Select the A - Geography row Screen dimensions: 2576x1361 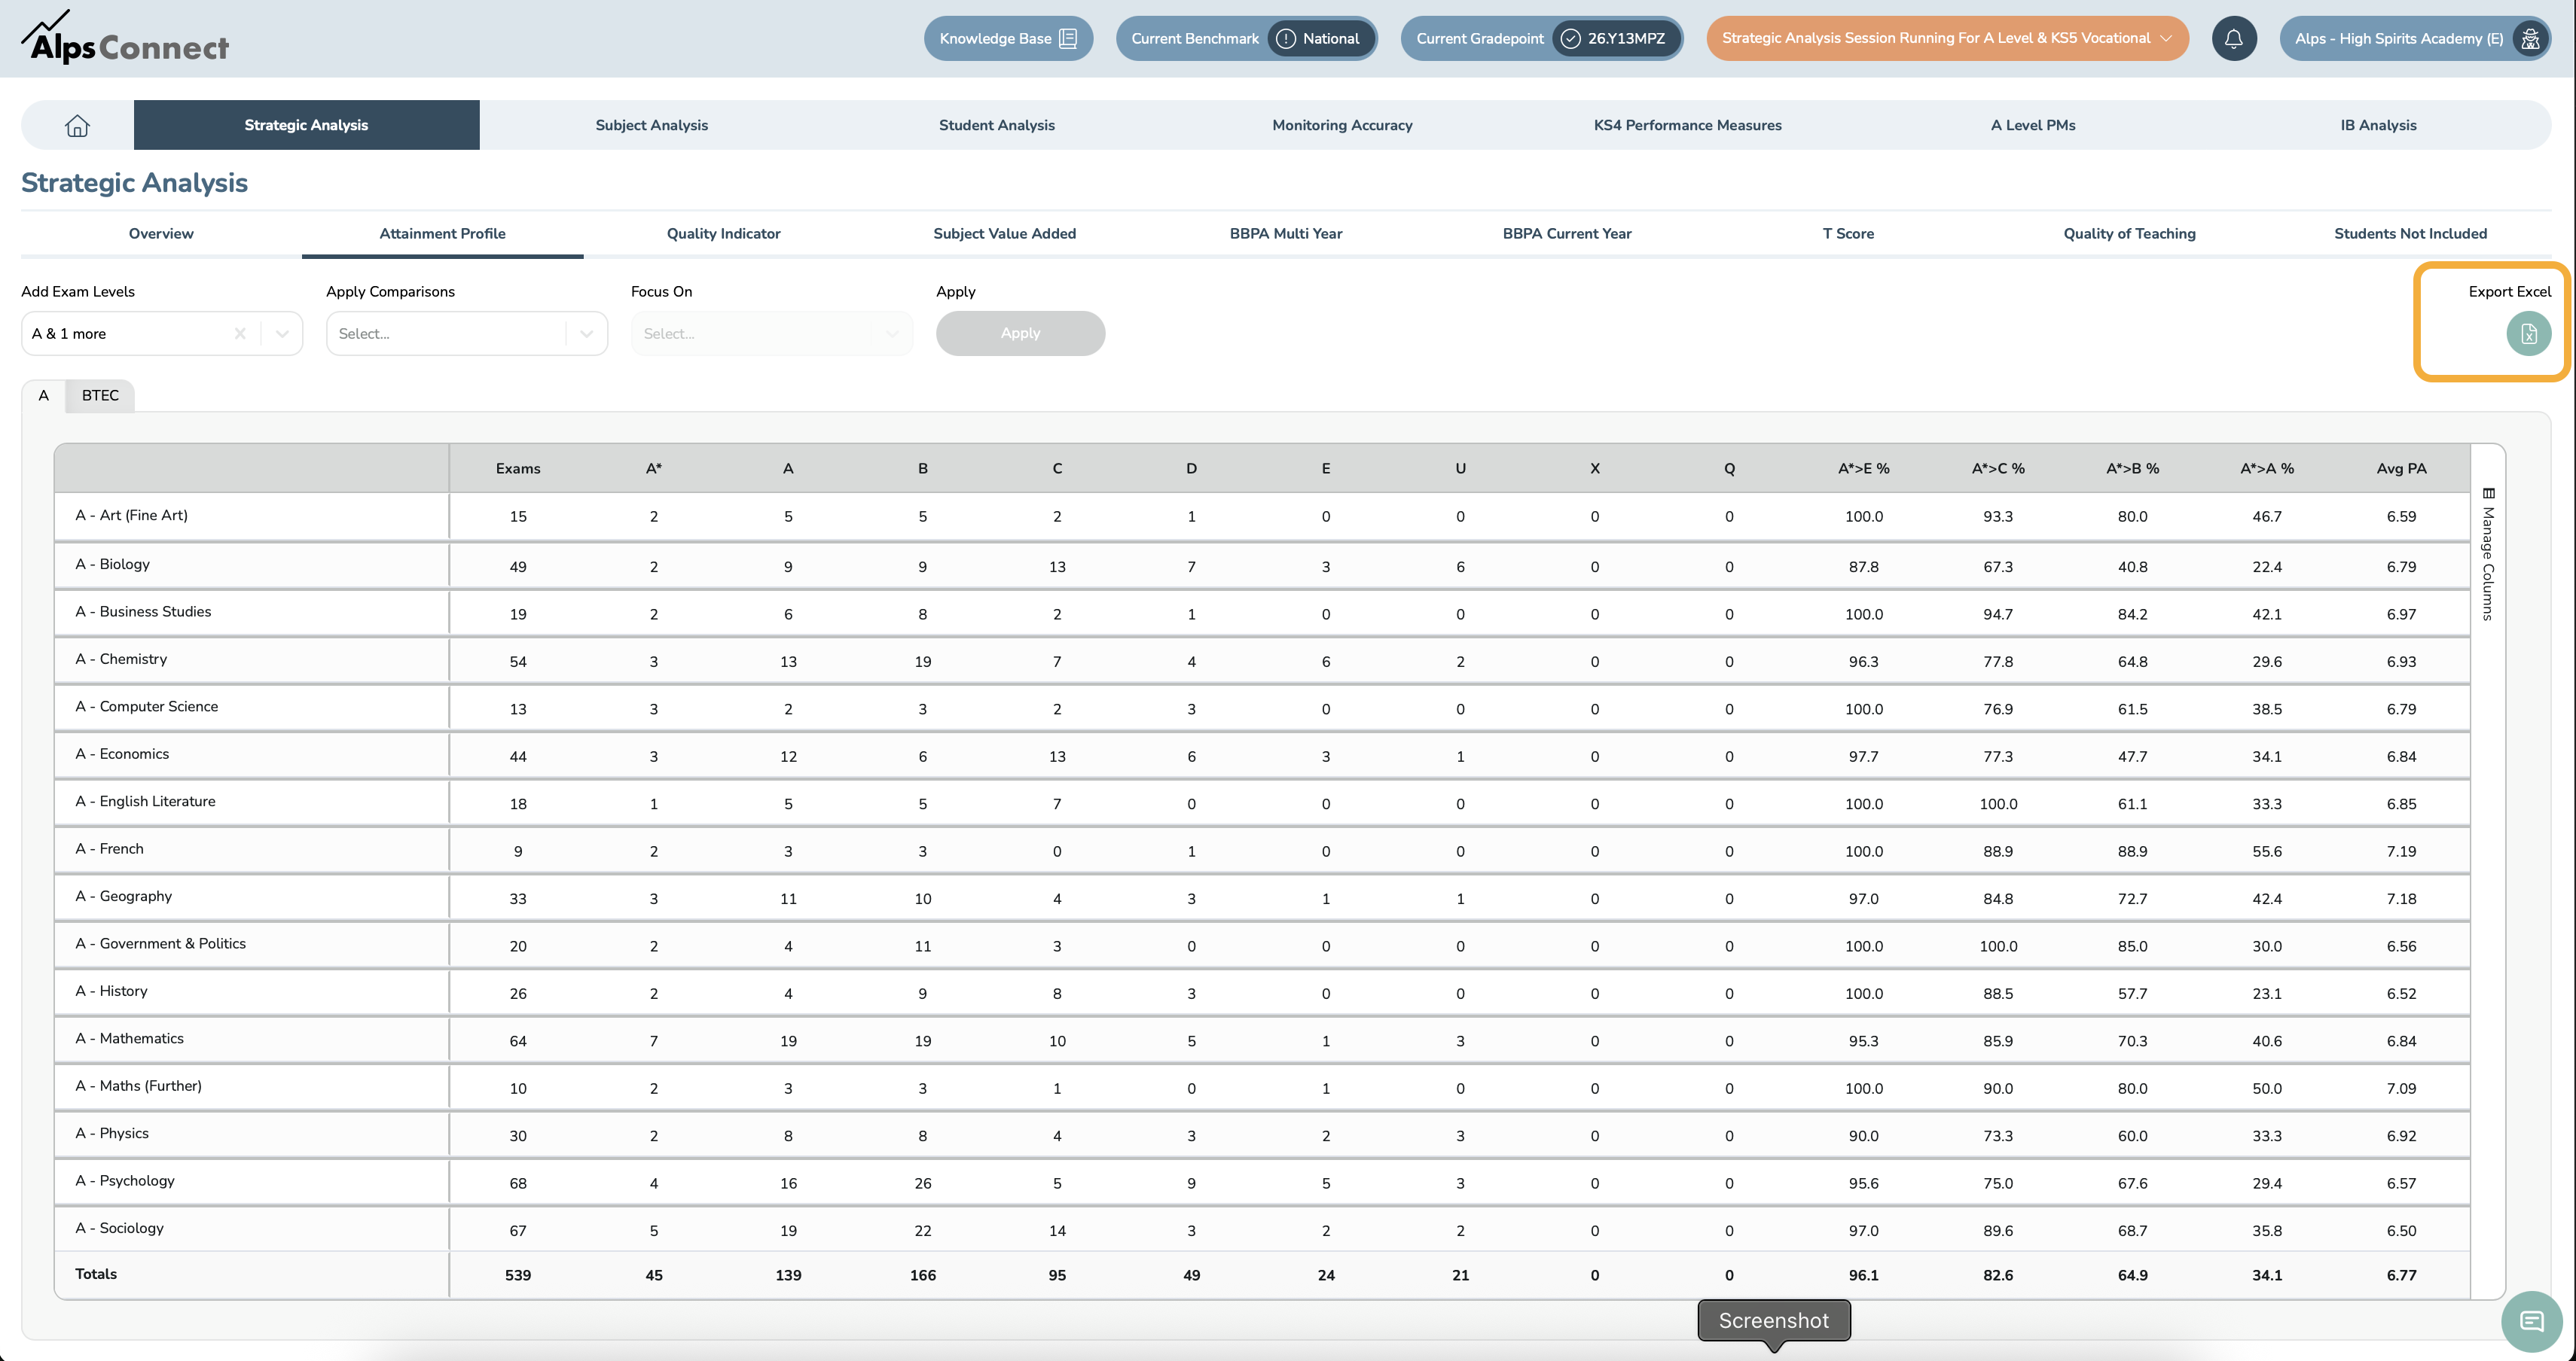click(x=1262, y=897)
